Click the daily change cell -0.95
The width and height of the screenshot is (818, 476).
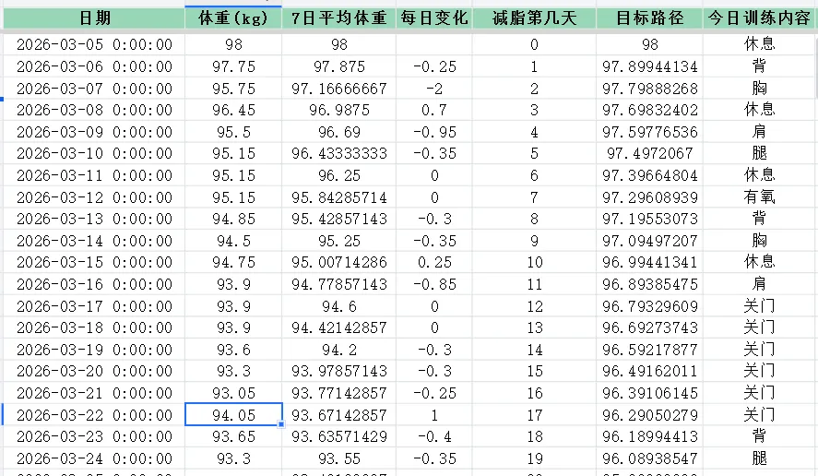pyautogui.click(x=434, y=132)
